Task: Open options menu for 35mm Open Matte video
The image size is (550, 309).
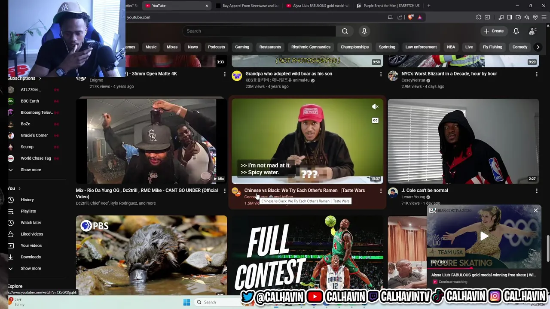Action: click(x=225, y=74)
